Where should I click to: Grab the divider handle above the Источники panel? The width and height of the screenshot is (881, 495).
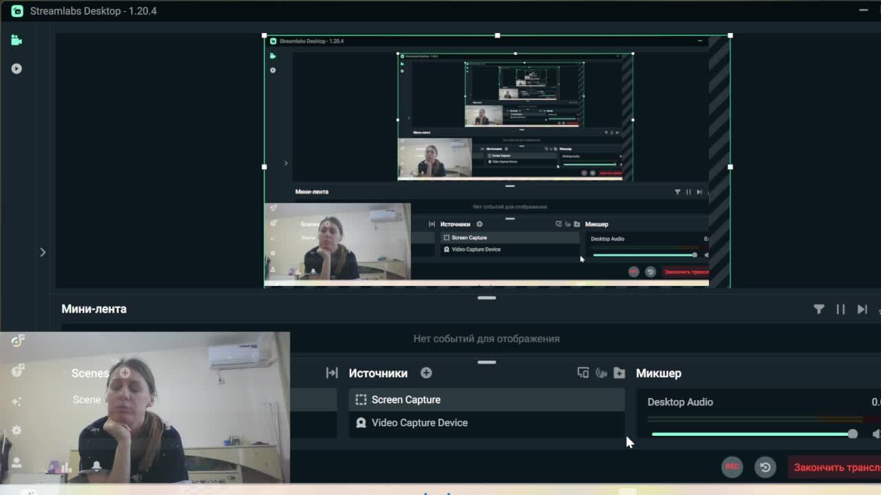coord(487,362)
